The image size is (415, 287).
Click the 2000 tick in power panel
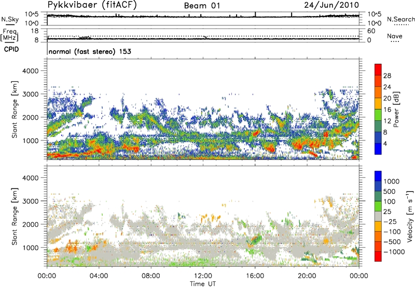pos(30,117)
